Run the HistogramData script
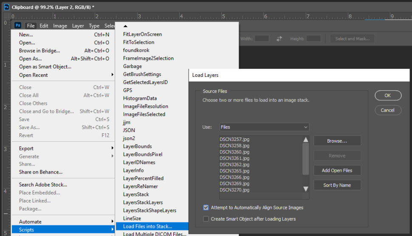Screen dimensions: 412x236 point(140,98)
